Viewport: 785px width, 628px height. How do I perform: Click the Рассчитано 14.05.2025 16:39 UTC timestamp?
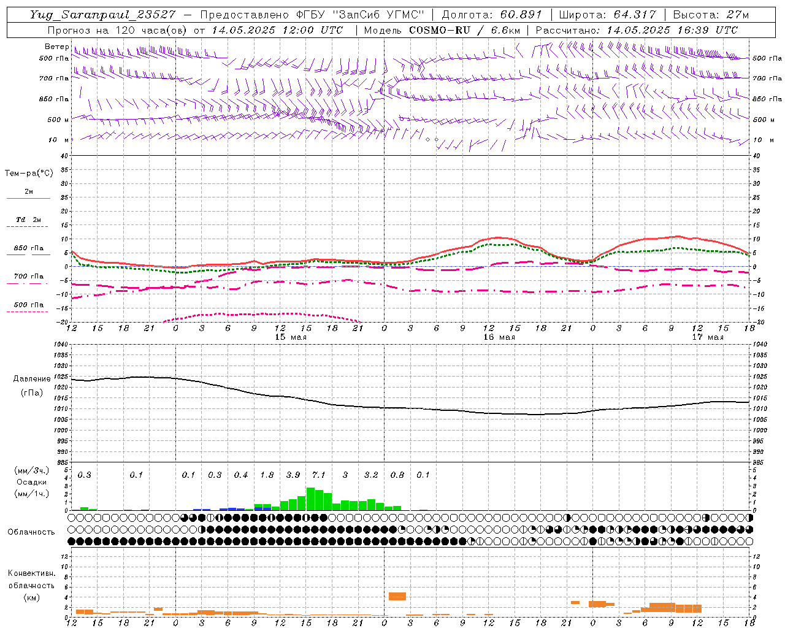[637, 30]
